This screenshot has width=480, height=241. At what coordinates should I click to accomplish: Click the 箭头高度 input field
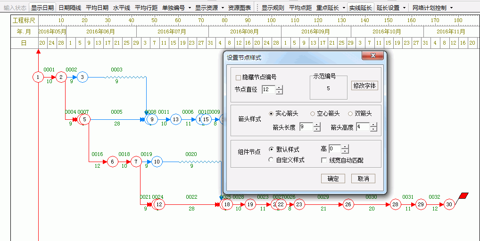[x=363, y=126]
